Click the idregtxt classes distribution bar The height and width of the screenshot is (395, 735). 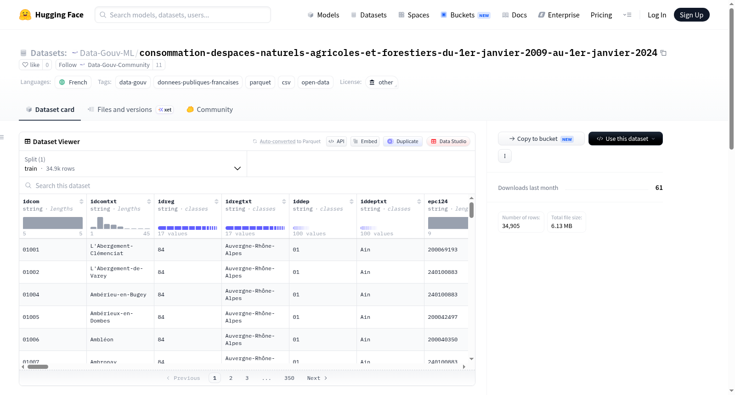click(x=255, y=228)
